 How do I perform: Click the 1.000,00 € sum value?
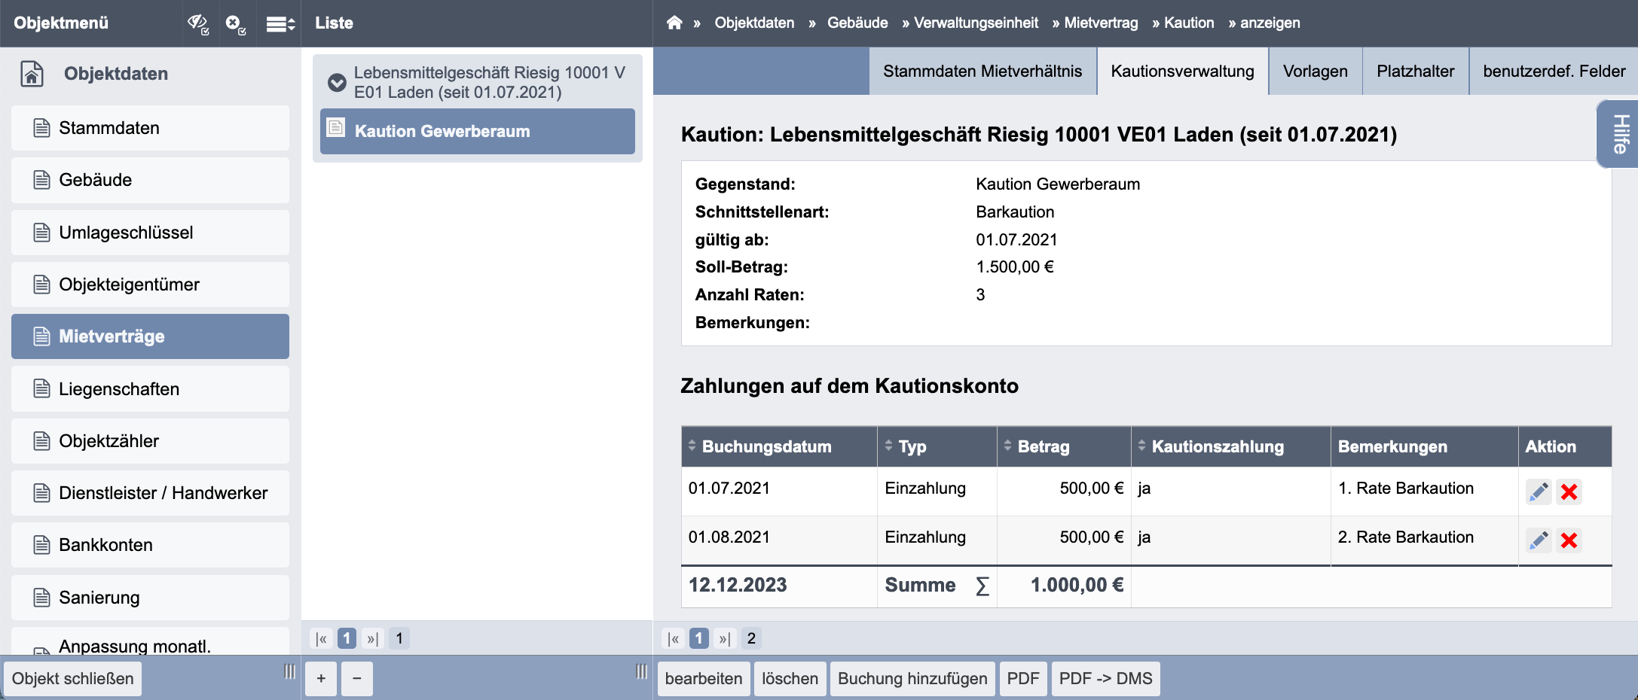pos(1077,586)
